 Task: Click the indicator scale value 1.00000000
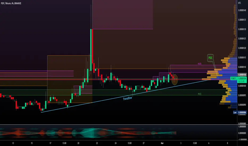[x=242, y=126]
